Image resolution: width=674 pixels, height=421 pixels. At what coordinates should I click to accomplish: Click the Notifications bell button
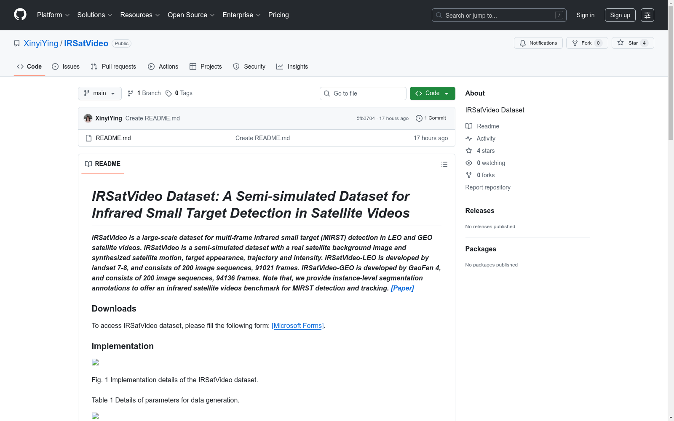pyautogui.click(x=538, y=43)
